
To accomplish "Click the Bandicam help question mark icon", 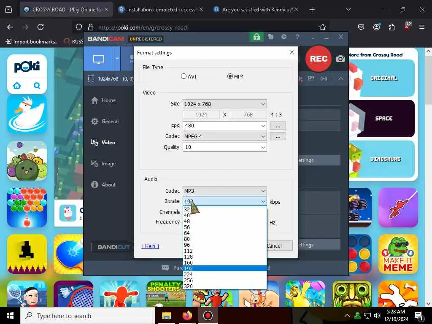I will click(297, 37).
